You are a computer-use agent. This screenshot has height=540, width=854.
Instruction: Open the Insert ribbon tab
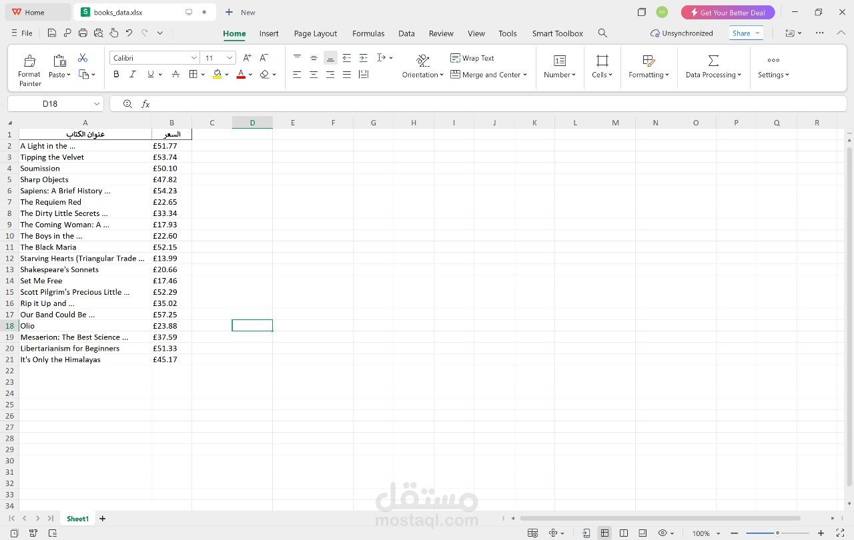point(269,33)
